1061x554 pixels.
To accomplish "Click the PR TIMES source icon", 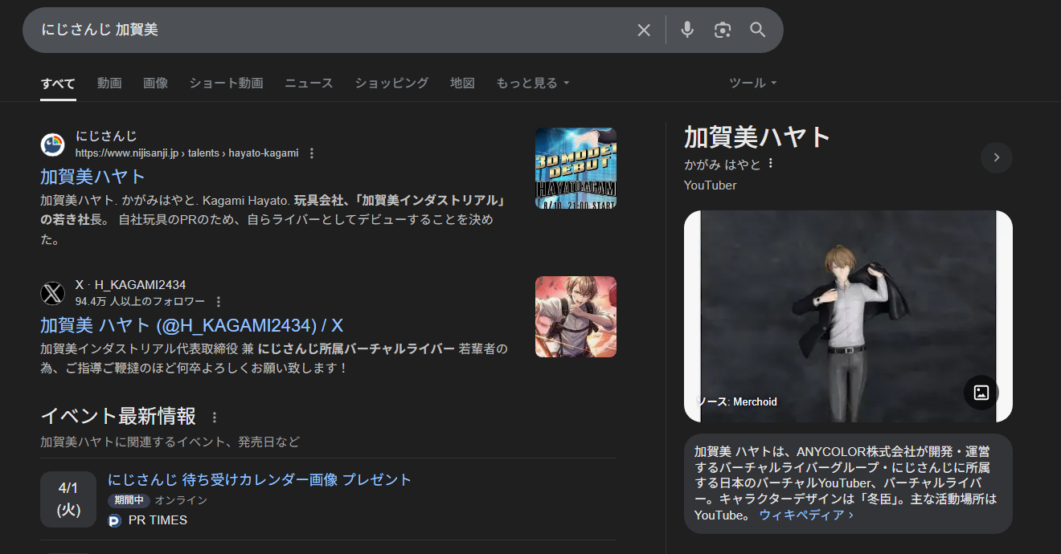I will 114,520.
